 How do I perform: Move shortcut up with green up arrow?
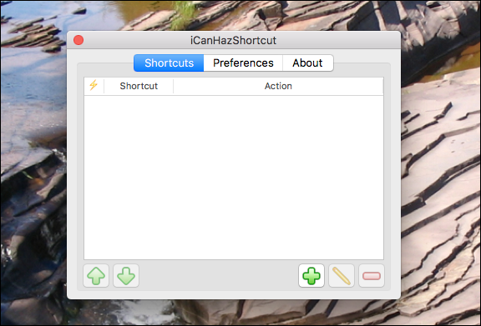pyautogui.click(x=96, y=276)
